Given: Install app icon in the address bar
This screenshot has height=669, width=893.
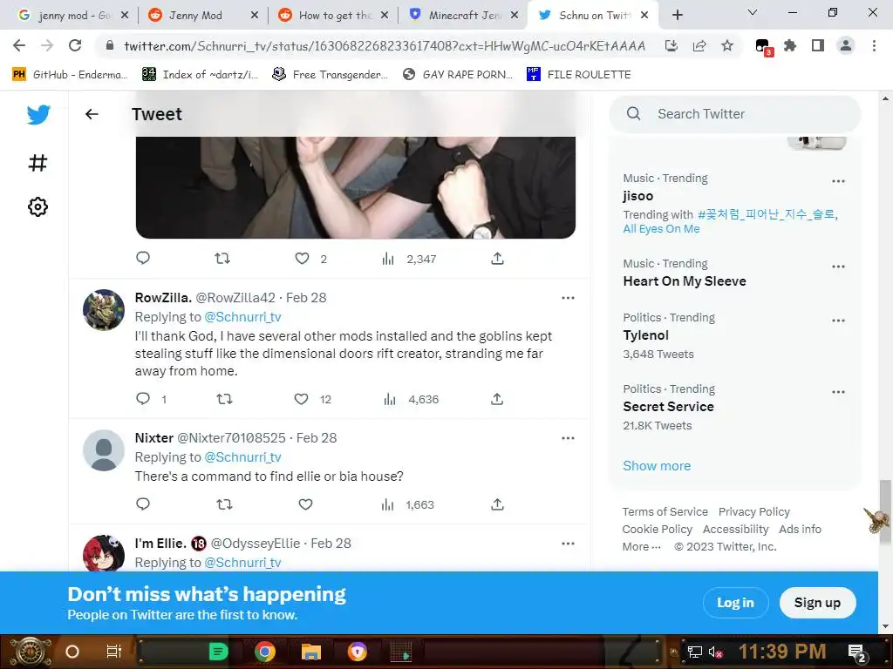Looking at the screenshot, I should [671, 45].
